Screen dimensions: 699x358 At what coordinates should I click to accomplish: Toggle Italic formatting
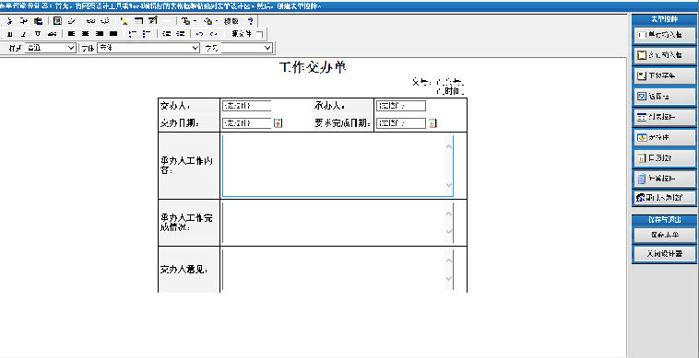pos(23,34)
